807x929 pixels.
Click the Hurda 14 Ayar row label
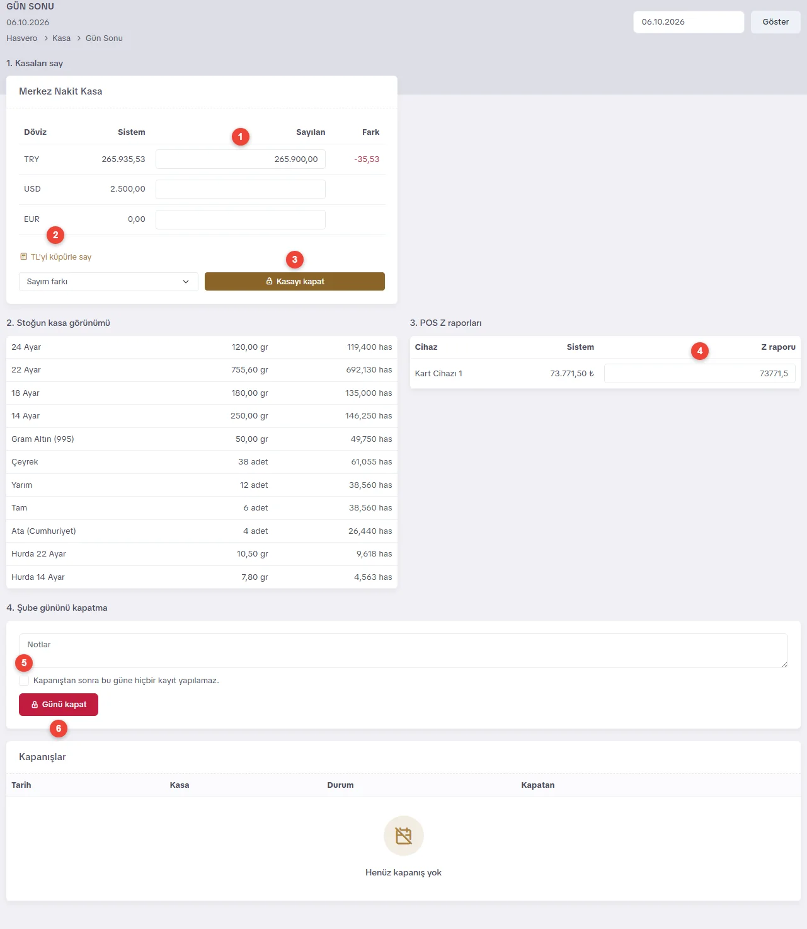[x=38, y=577]
